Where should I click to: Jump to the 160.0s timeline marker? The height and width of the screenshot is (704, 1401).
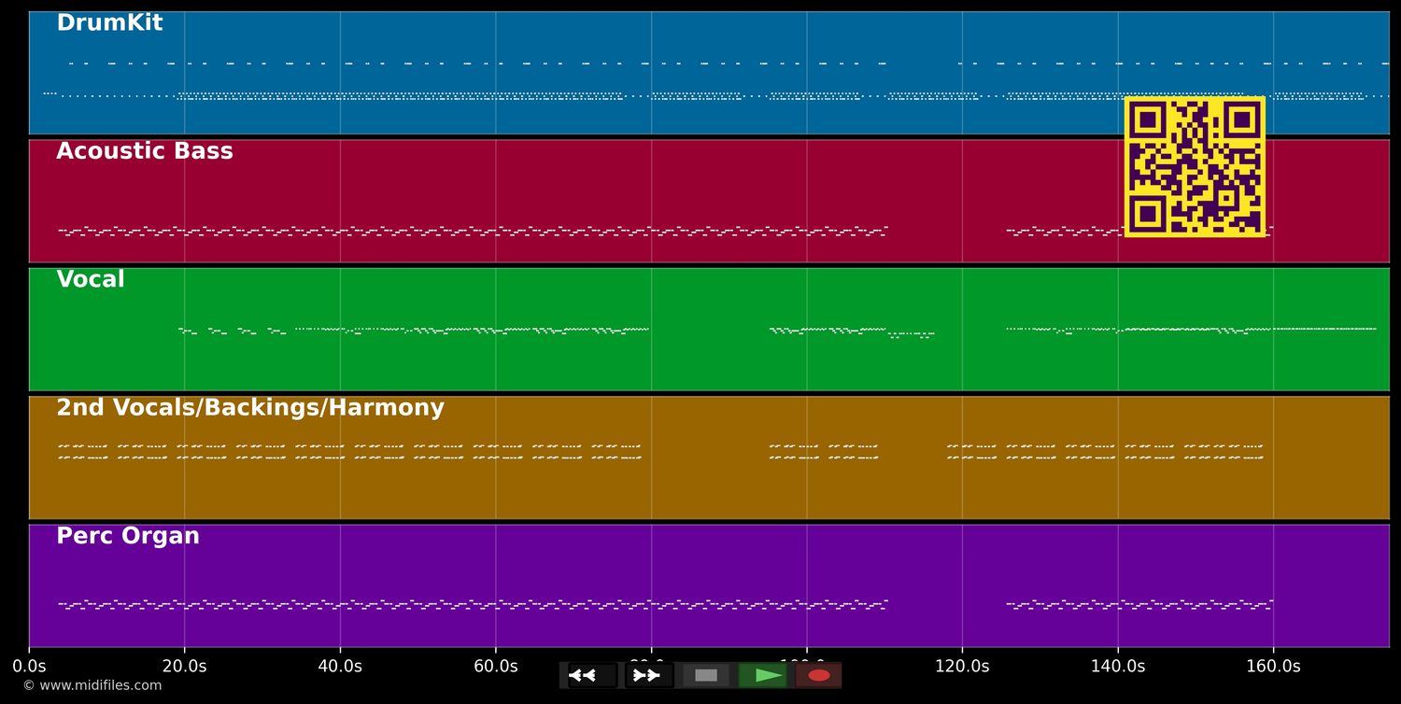[x=1273, y=666]
